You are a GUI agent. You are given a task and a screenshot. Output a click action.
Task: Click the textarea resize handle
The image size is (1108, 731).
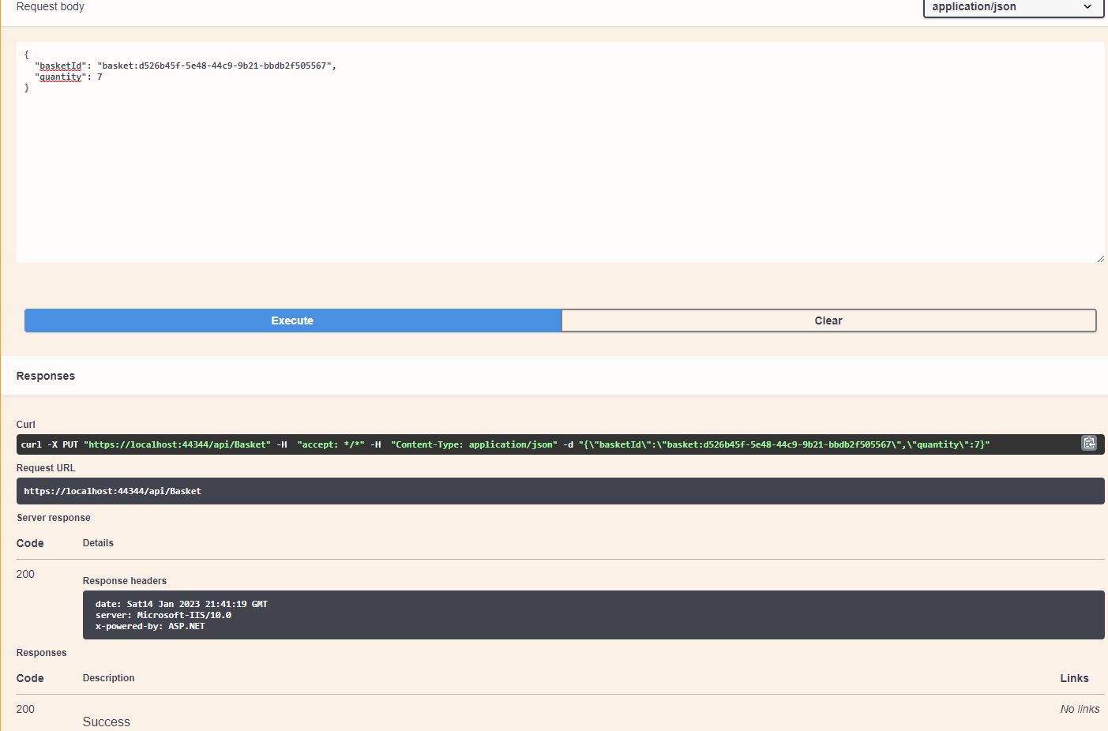[x=1101, y=257]
